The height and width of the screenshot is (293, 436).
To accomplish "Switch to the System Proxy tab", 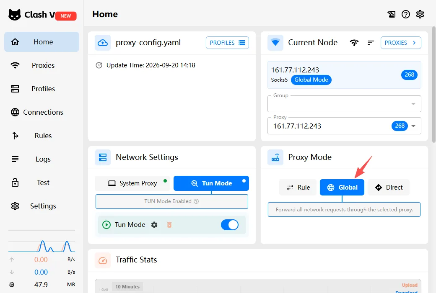I will click(x=132, y=183).
